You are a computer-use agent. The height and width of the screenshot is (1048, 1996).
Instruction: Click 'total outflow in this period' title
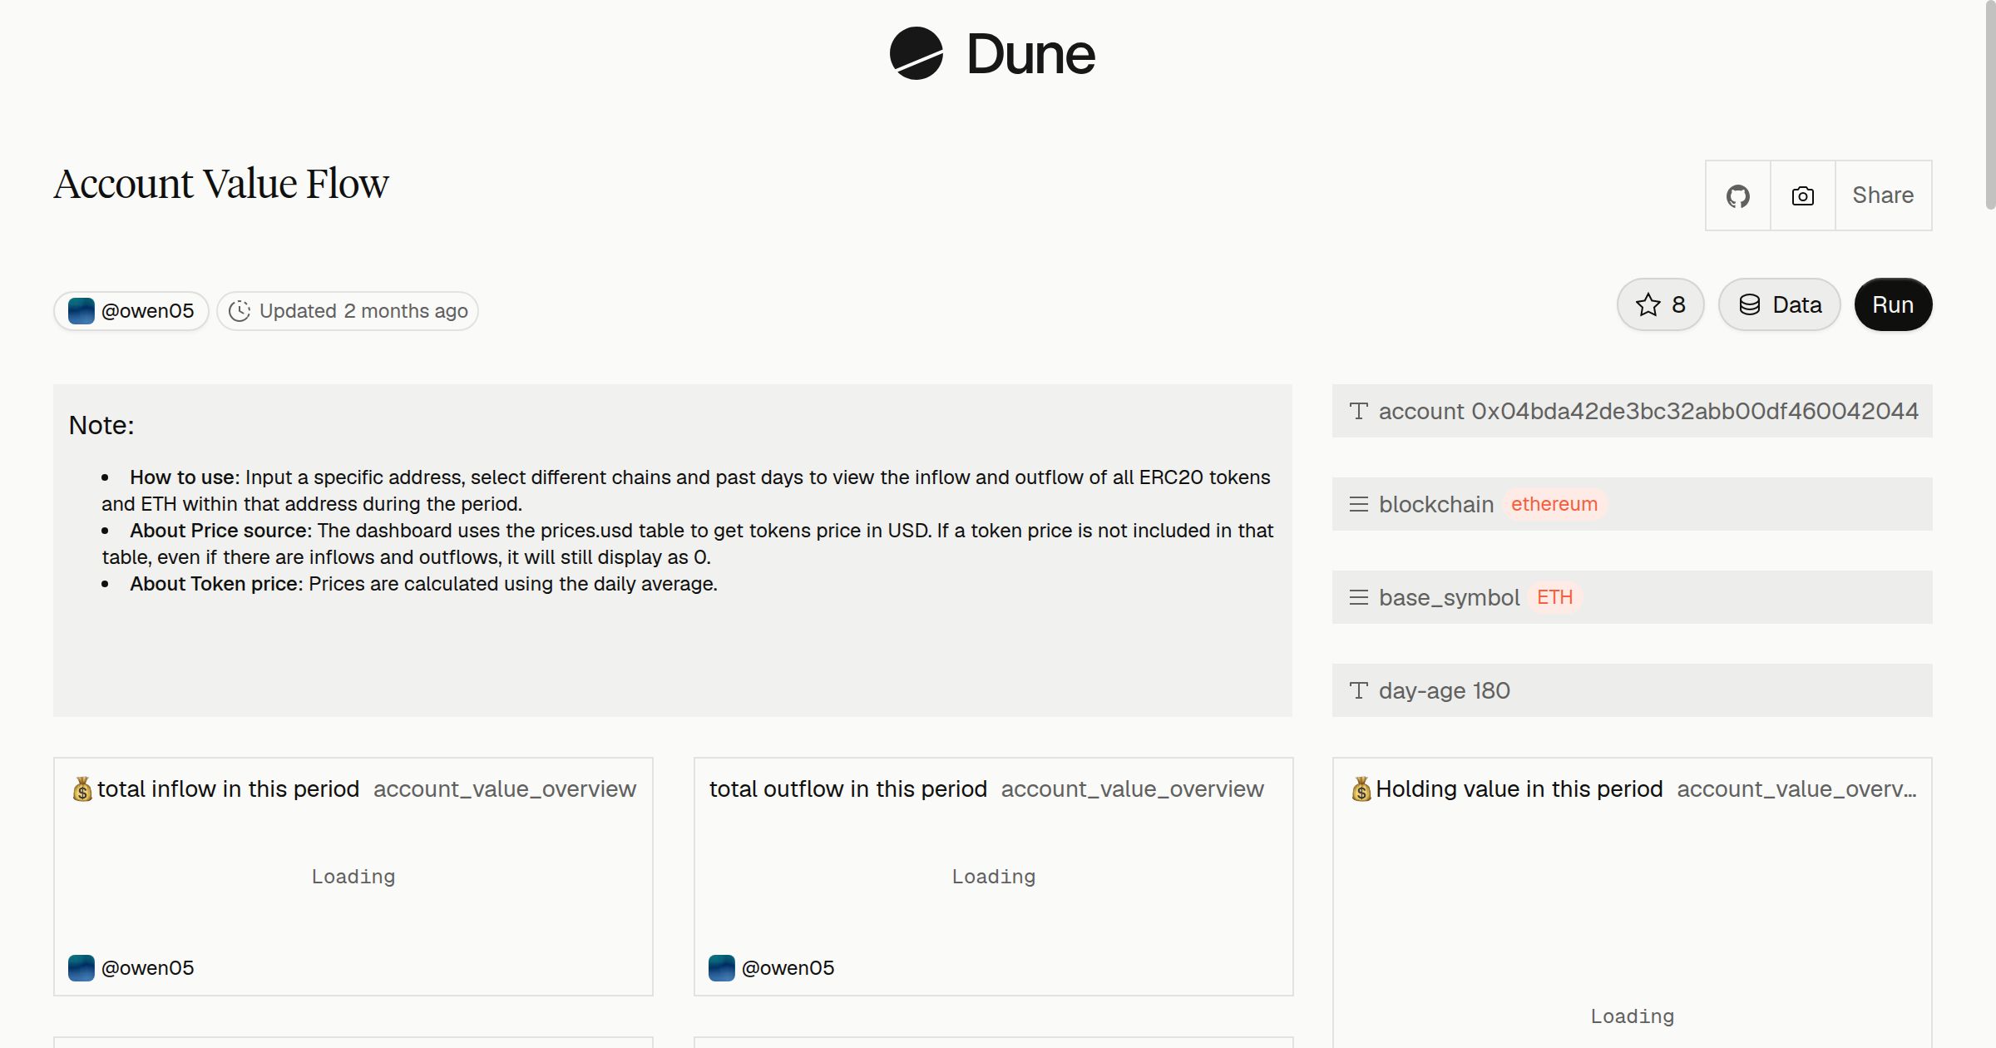[x=847, y=788]
